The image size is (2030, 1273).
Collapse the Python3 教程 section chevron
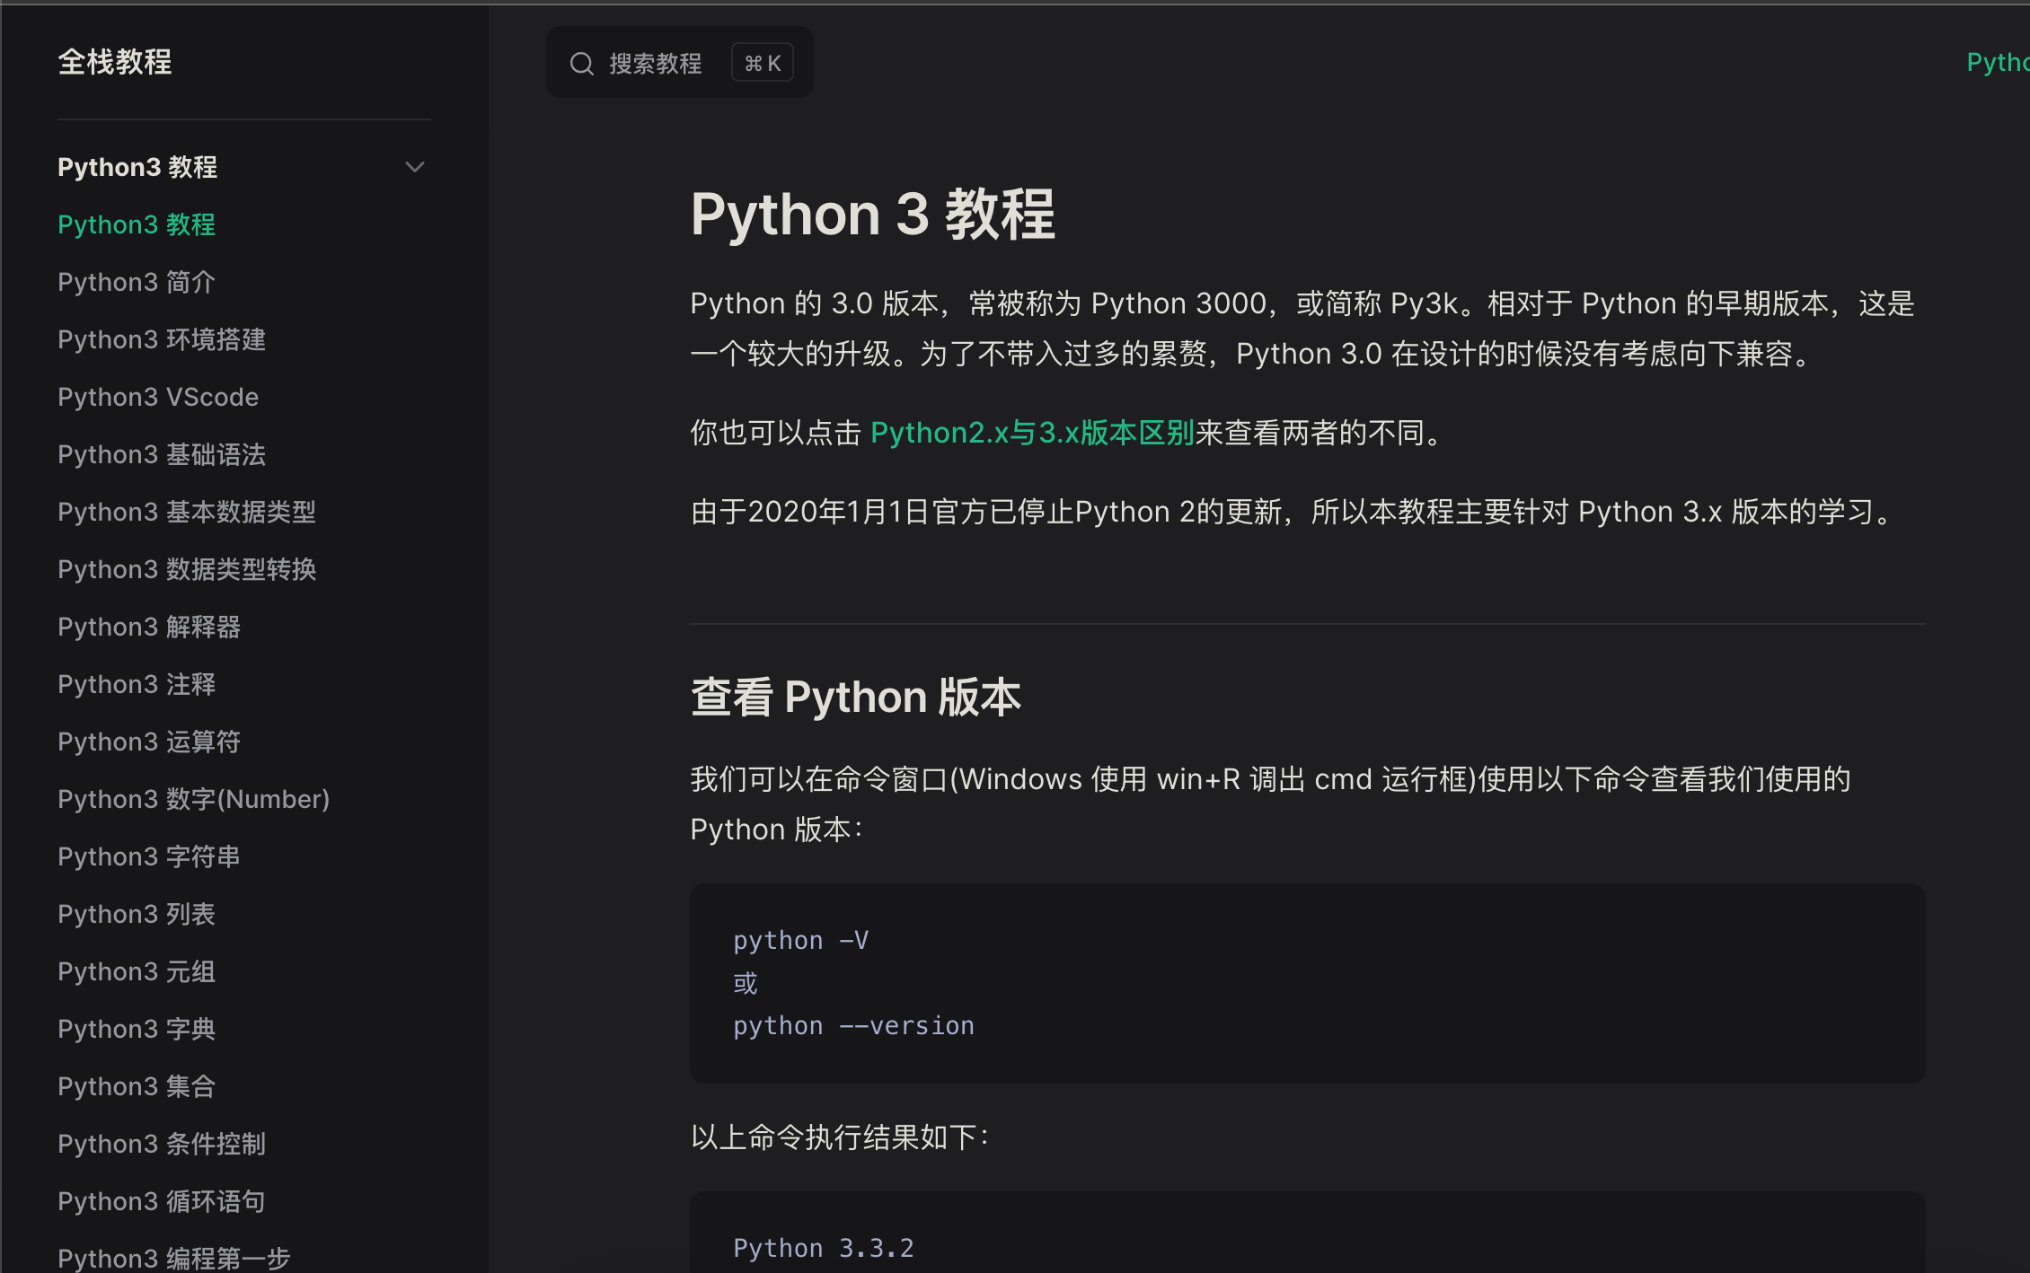pos(414,167)
